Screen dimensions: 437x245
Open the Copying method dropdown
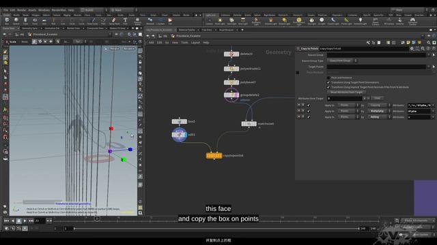pos(379,105)
